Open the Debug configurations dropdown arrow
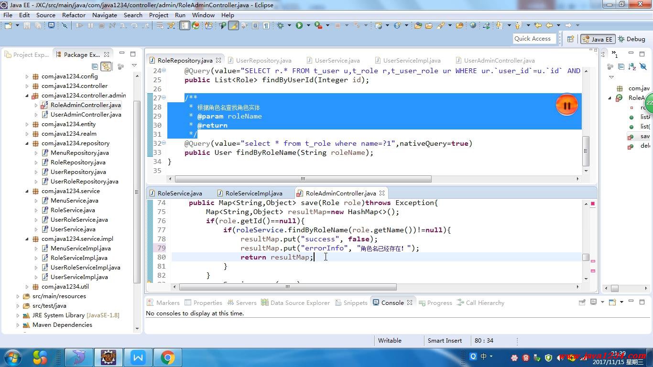653x367 pixels. (289, 25)
